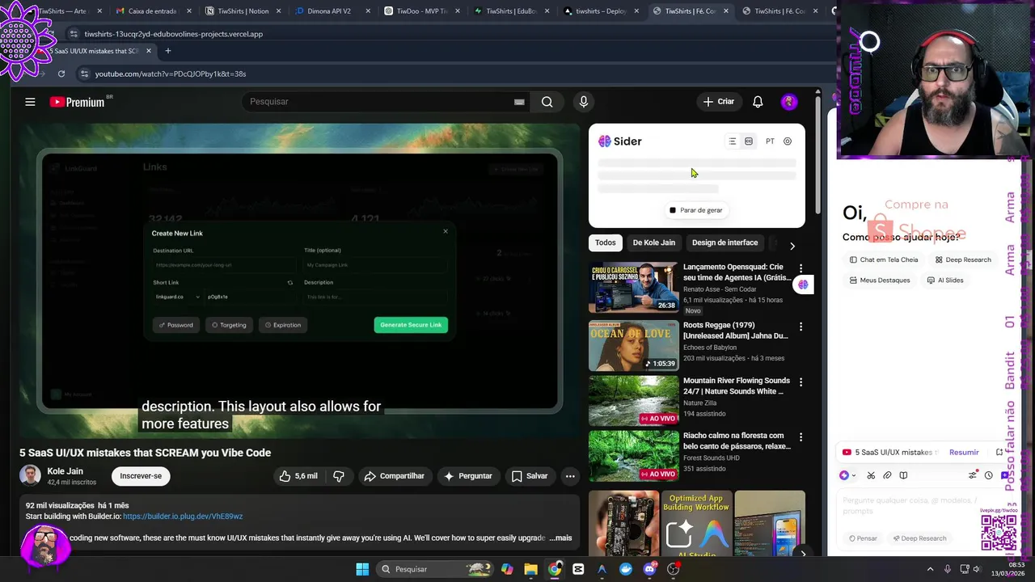The height and width of the screenshot is (582, 1035).
Task: Change Sider language PT setting
Action: (770, 141)
